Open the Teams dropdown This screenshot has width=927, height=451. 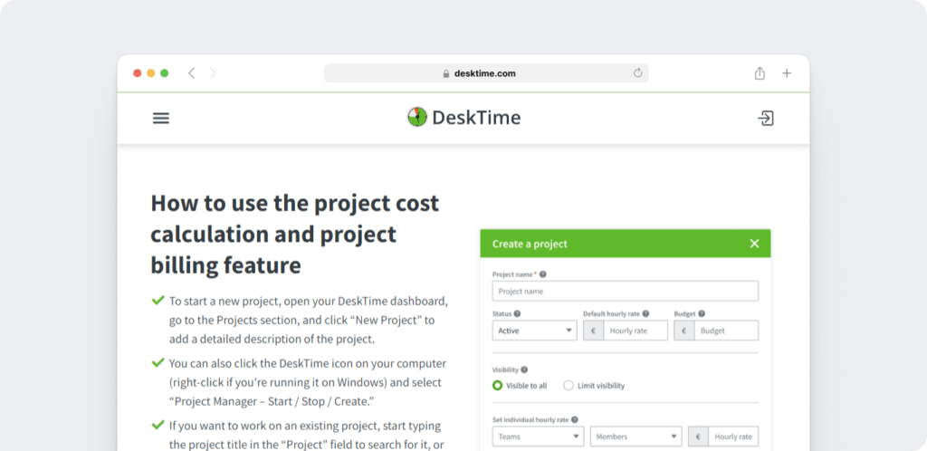coord(538,437)
